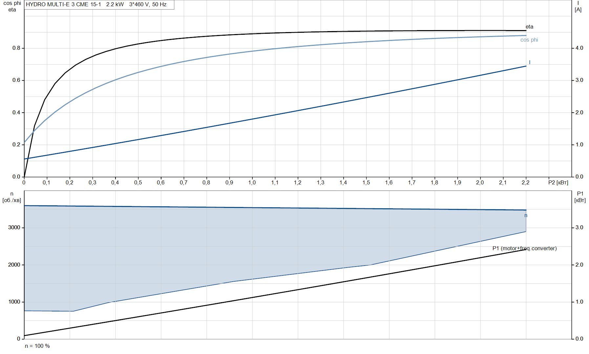Click the HYDRO MULTI-E chart title box
The width and height of the screenshot is (589, 354).
click(x=99, y=5)
